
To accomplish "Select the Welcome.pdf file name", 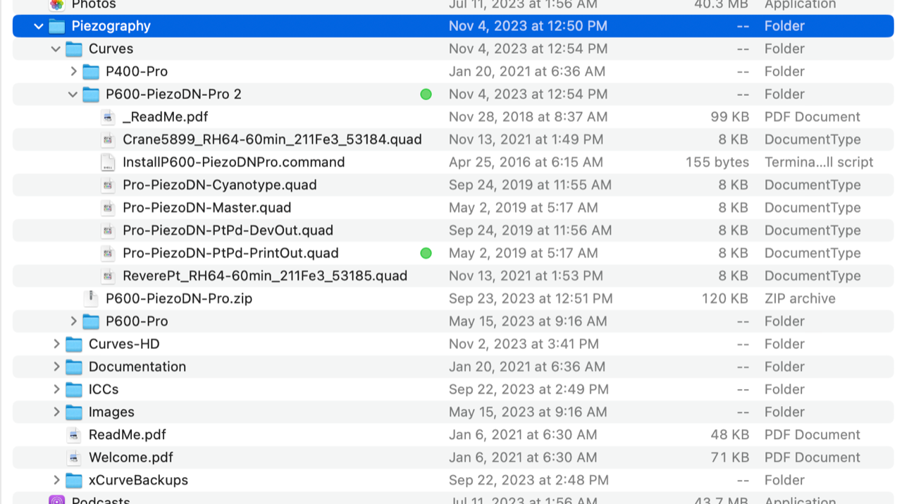I will coord(131,457).
